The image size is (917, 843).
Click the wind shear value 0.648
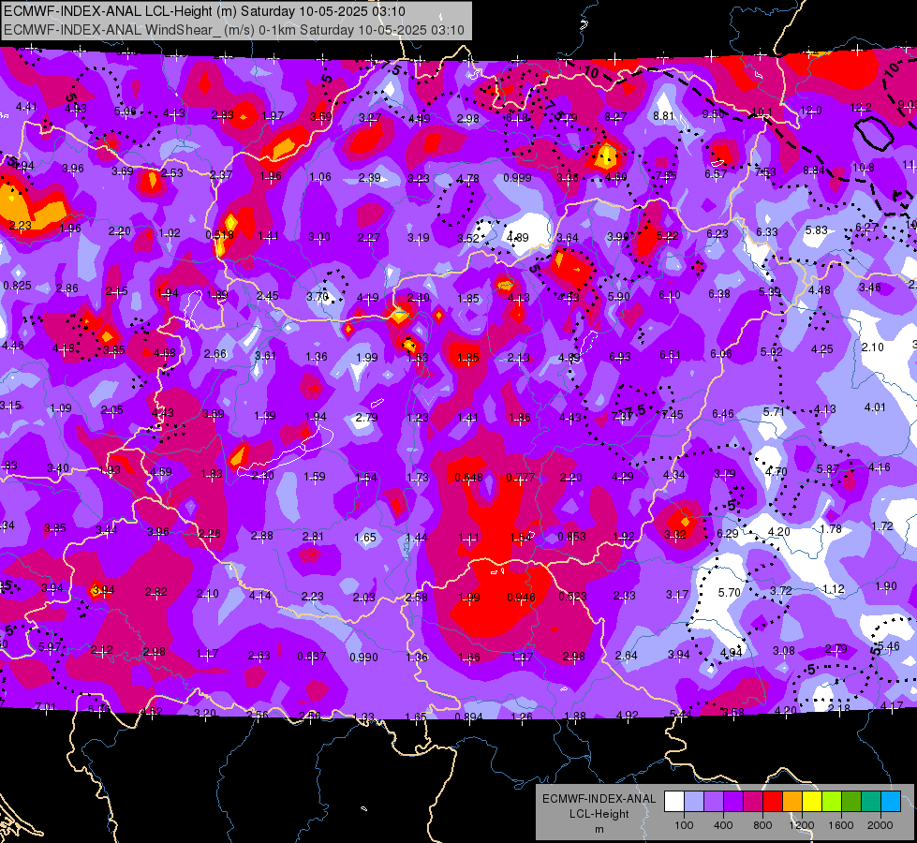tap(469, 478)
